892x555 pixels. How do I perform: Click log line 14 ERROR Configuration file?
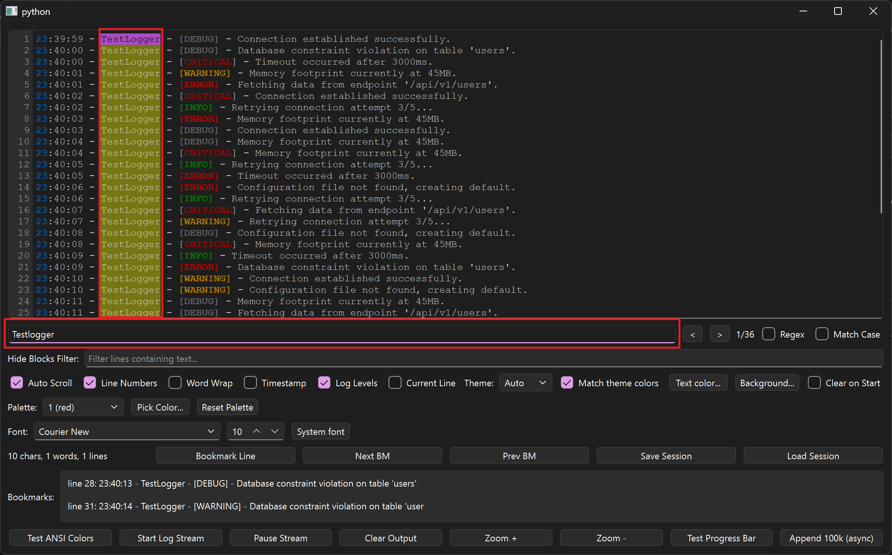coord(276,187)
